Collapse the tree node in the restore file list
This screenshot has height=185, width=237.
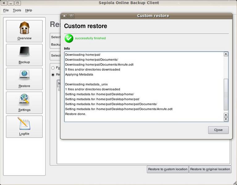(x=59, y=89)
